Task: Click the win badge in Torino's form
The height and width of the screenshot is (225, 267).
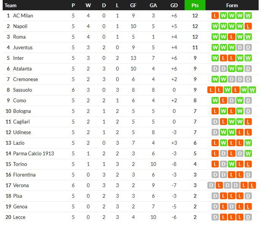Action: (232, 164)
